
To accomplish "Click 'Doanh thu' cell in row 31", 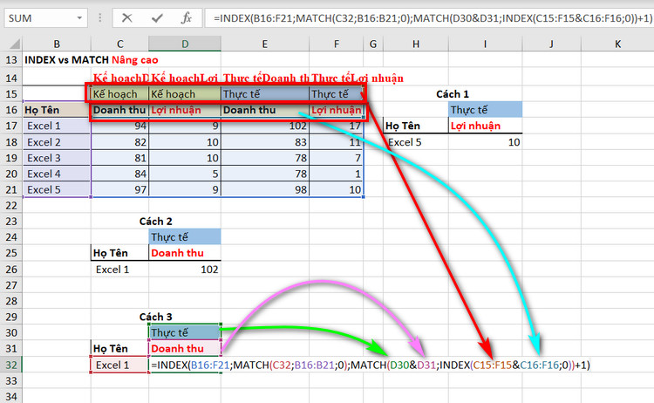I will (185, 349).
